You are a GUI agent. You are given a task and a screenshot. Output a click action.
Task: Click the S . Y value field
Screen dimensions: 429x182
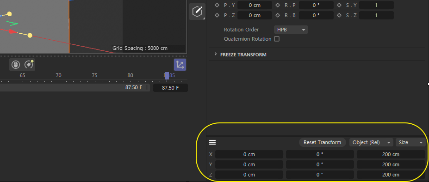click(x=376, y=5)
